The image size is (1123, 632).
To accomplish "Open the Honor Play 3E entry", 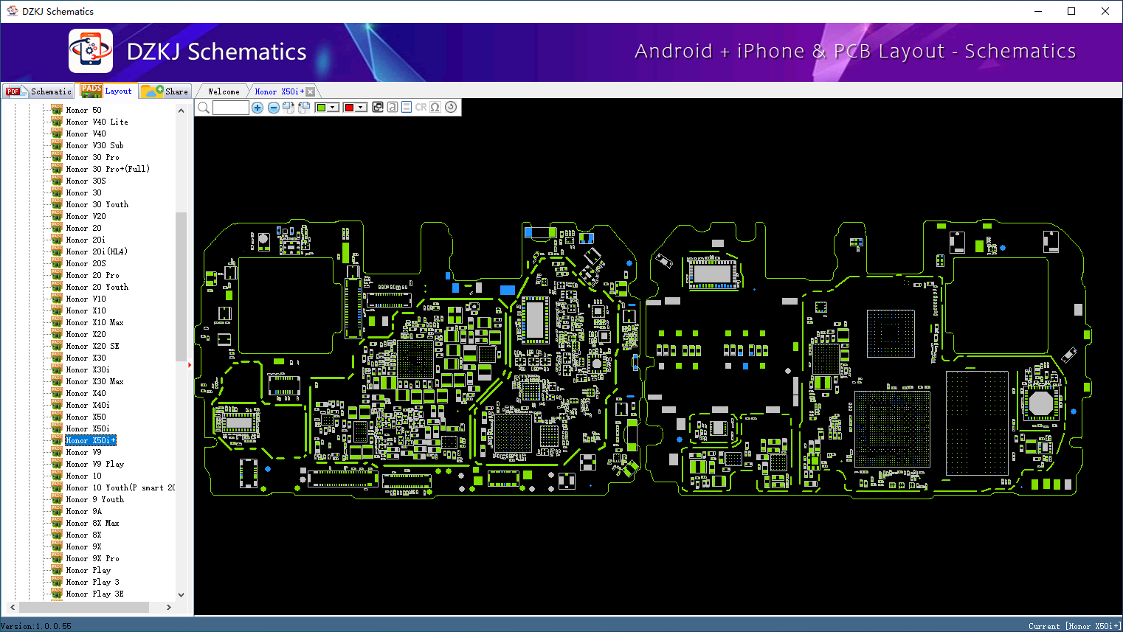I will point(94,594).
